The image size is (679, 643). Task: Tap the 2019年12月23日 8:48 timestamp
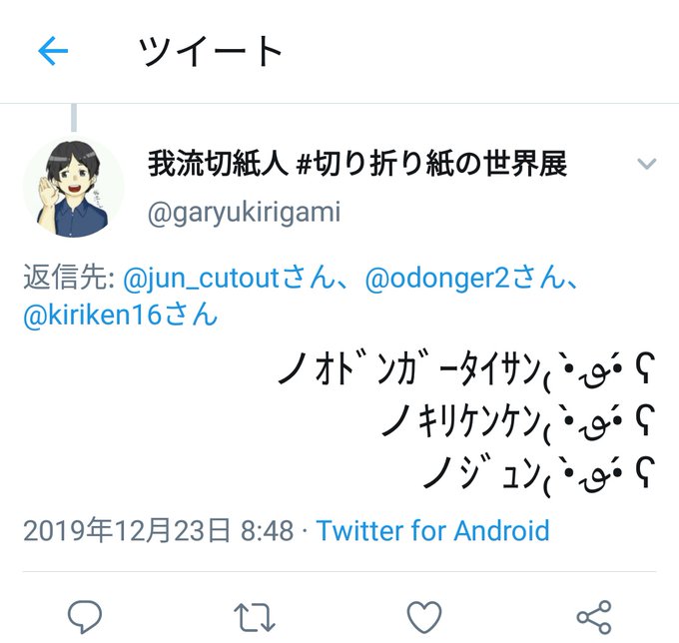tap(159, 530)
